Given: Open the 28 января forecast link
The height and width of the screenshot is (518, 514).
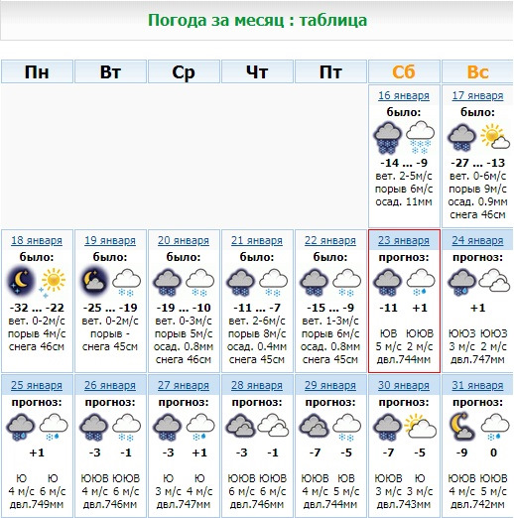Looking at the screenshot, I should coord(257,385).
